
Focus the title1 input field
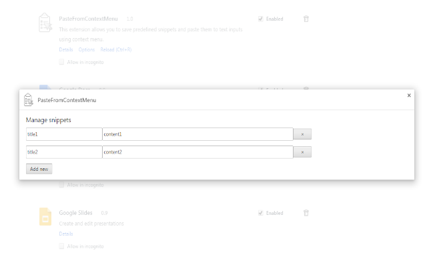click(x=64, y=134)
